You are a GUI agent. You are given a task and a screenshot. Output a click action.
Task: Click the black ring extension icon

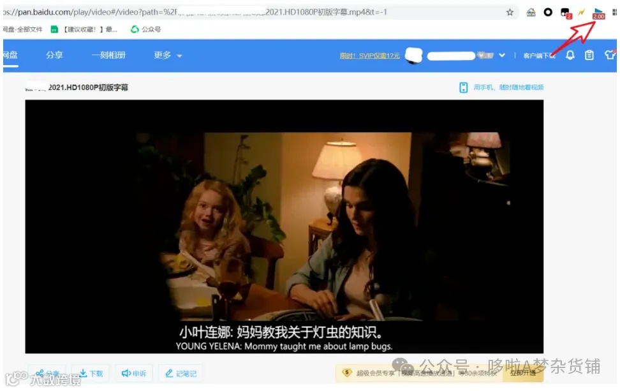[548, 12]
